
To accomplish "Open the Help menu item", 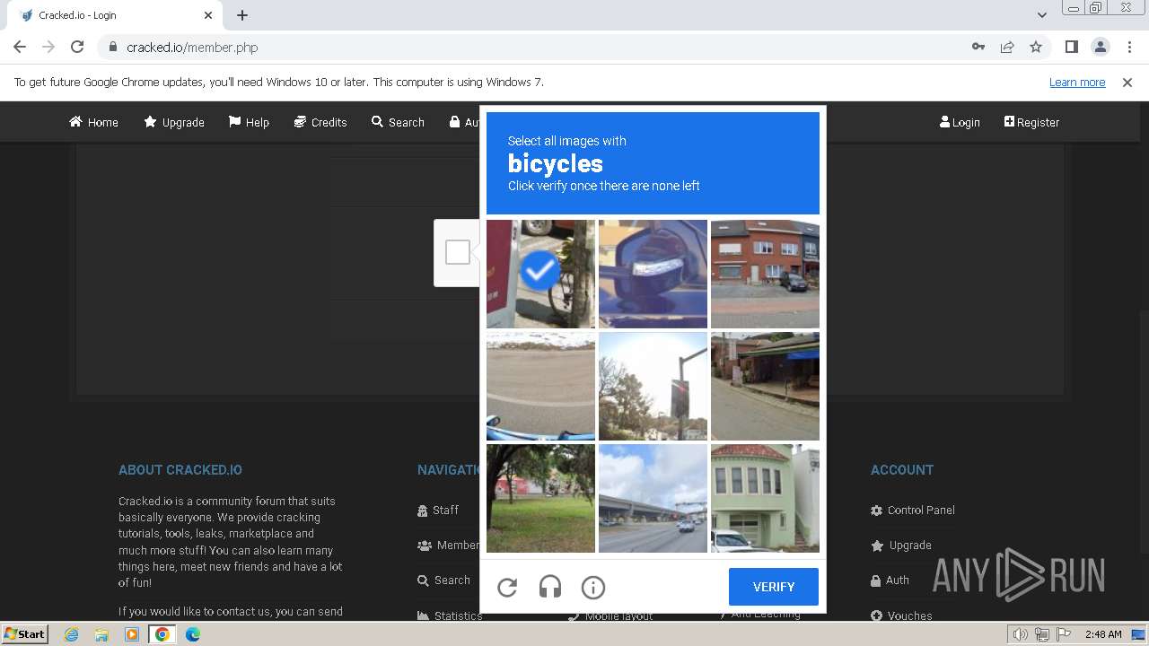I will pos(249,122).
